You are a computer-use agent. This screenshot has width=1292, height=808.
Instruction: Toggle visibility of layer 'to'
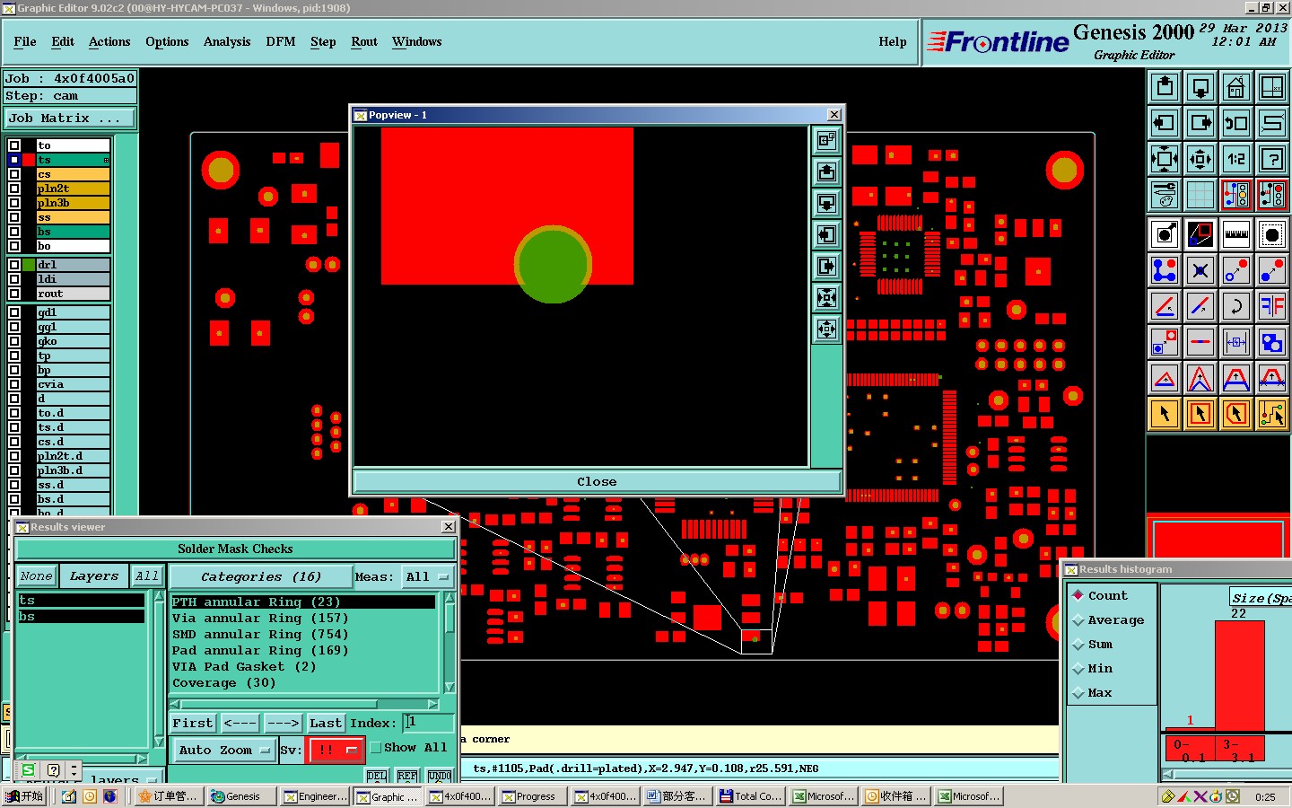pos(14,145)
